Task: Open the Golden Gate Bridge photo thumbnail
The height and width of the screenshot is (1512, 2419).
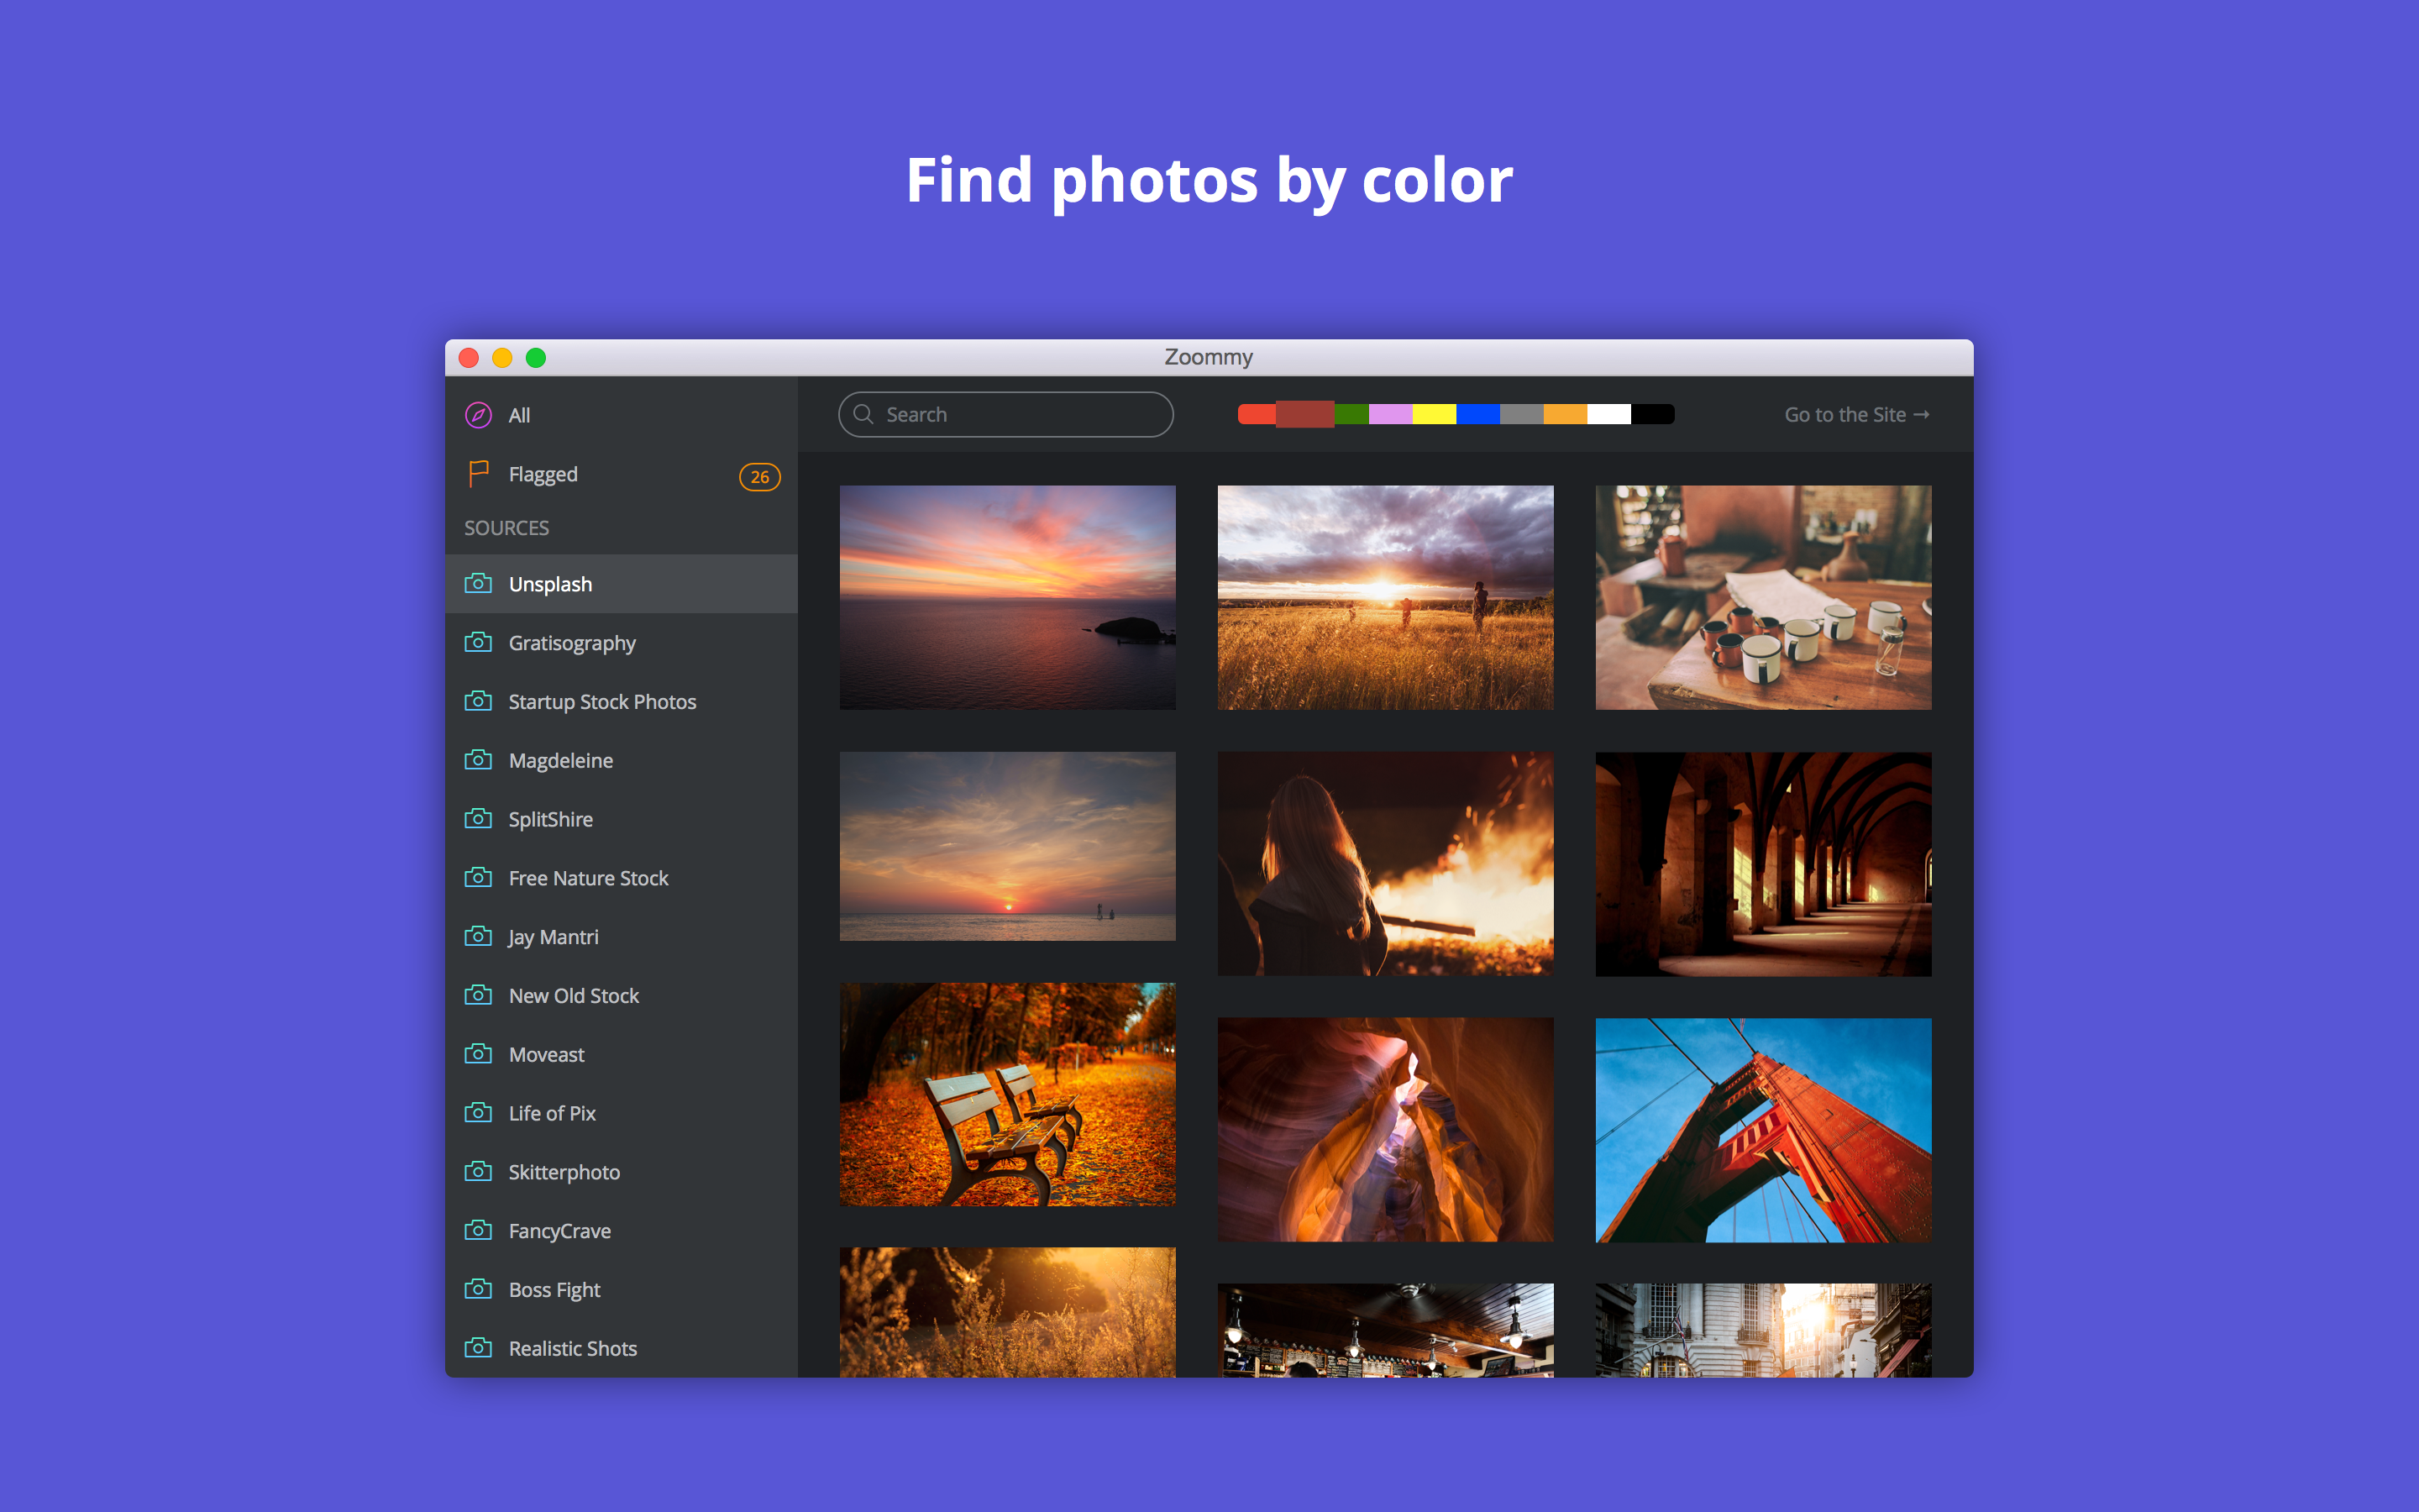Action: (1762, 1130)
